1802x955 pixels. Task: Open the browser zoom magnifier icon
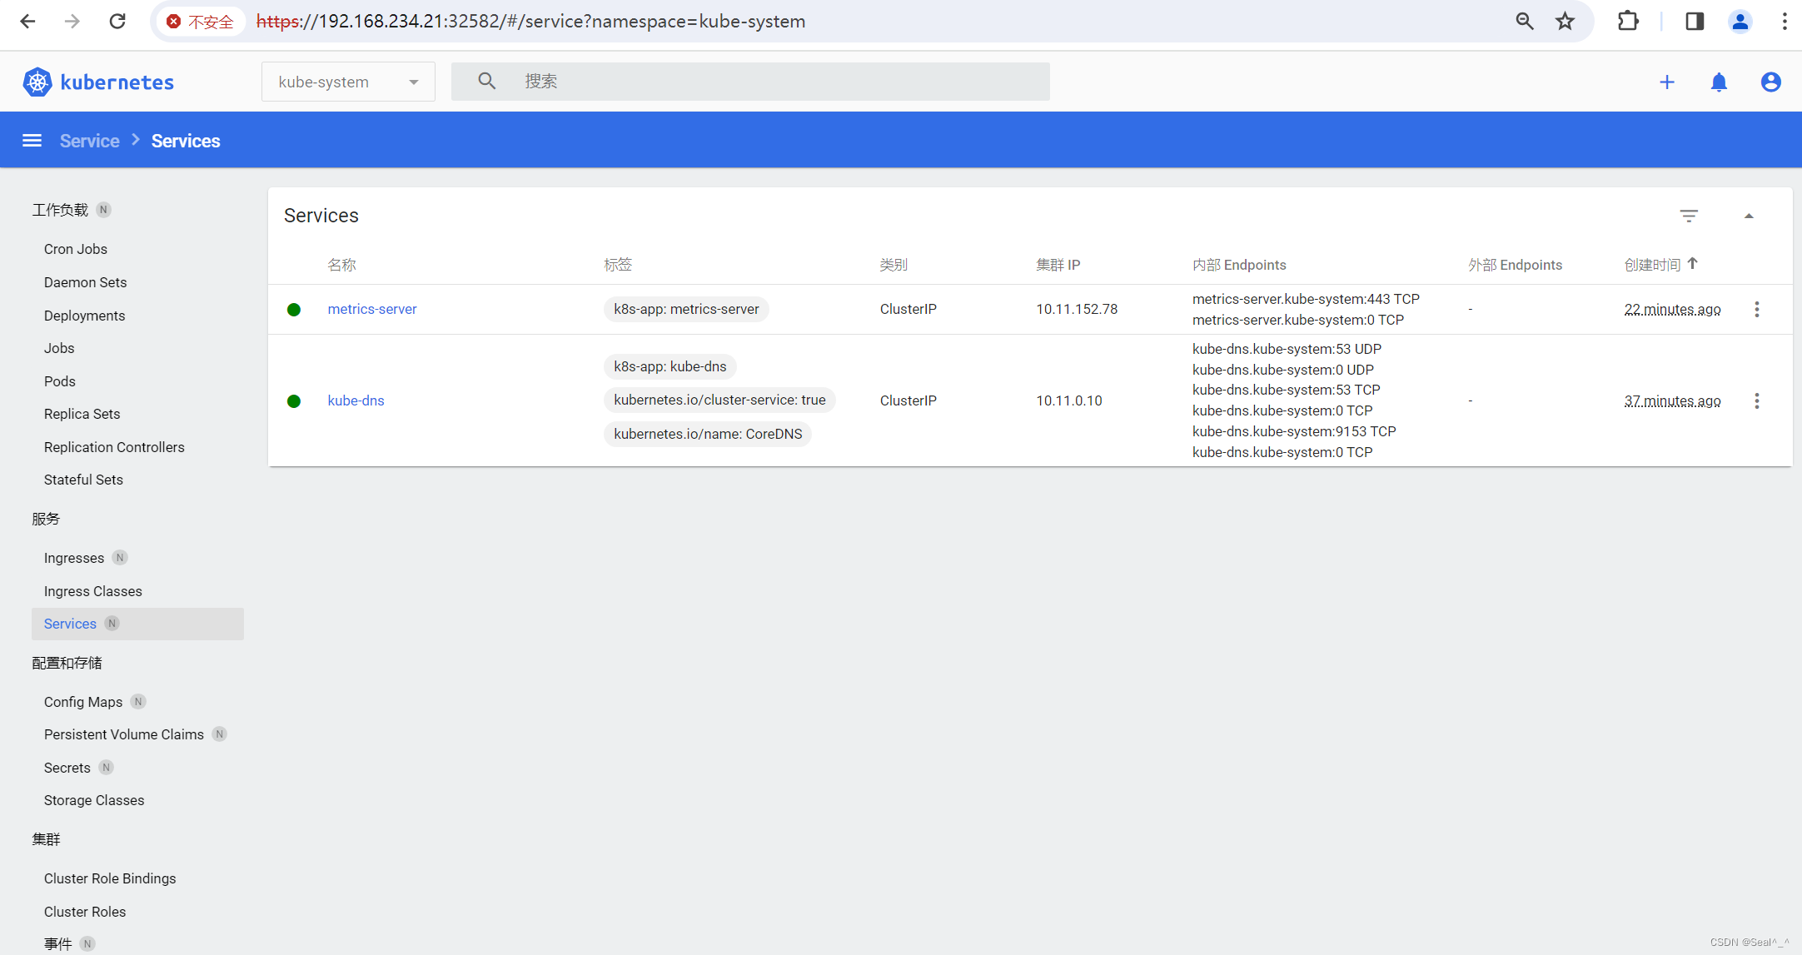coord(1524,21)
